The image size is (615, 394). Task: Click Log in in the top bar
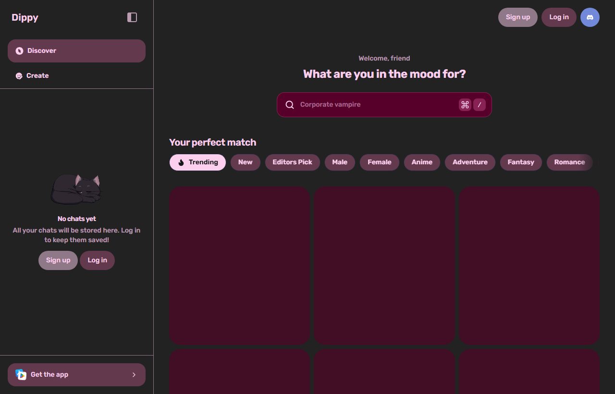point(559,17)
